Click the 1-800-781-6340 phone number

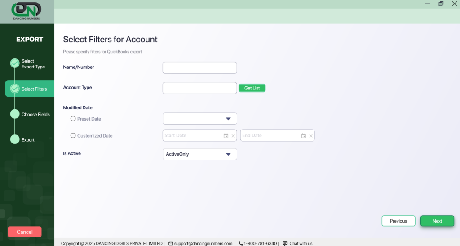tap(260, 243)
